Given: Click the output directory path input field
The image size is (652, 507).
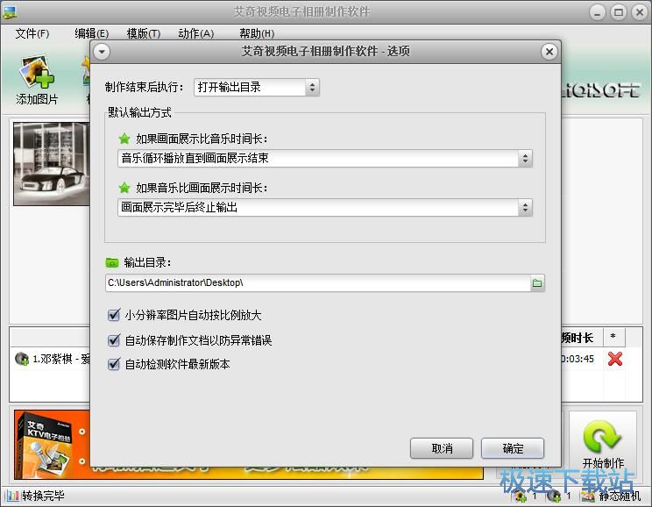Looking at the screenshot, I should (x=318, y=283).
